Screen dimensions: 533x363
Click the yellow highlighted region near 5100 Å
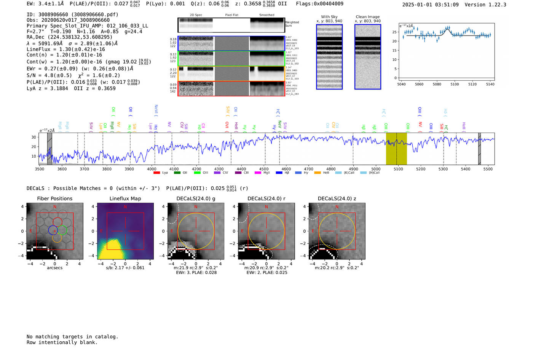tap(396, 149)
